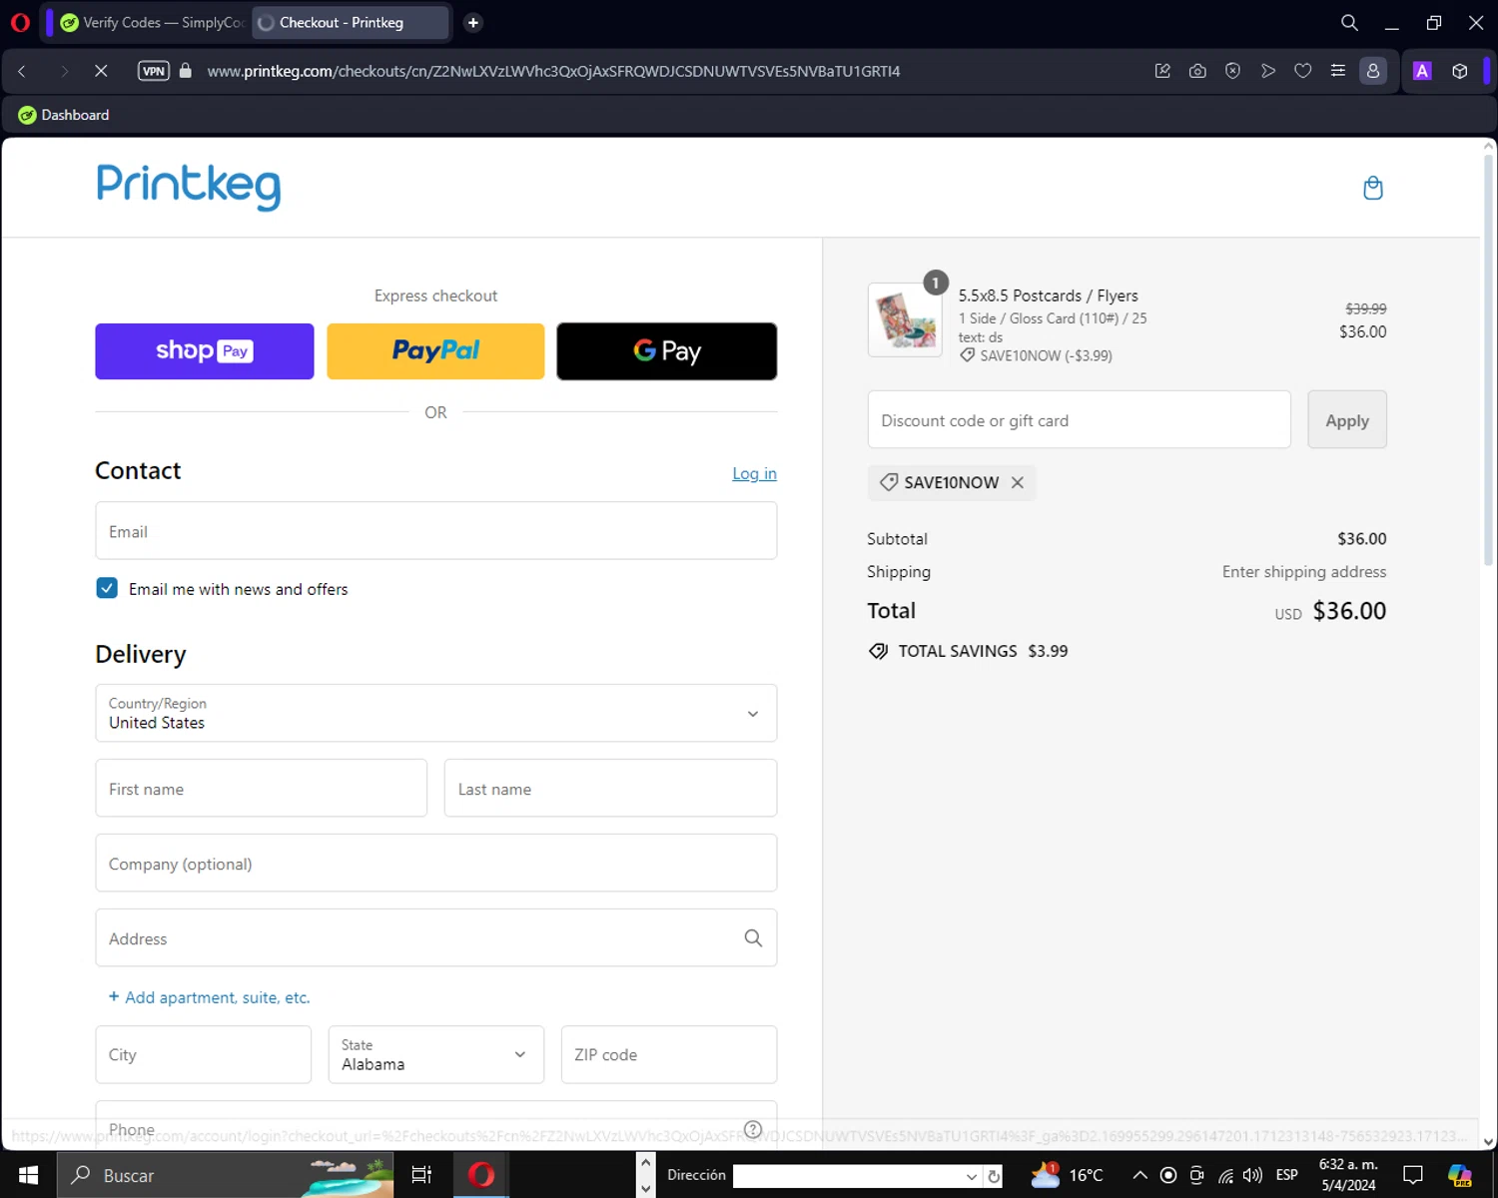Screen dimensions: 1498x1198
Task: Click the Company (optional) field
Action: [435, 863]
